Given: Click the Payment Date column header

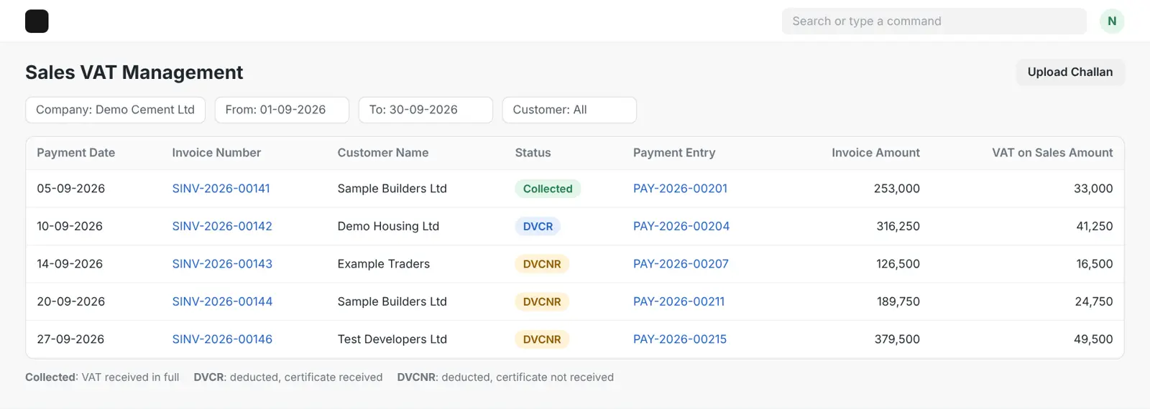Looking at the screenshot, I should click(x=76, y=153).
